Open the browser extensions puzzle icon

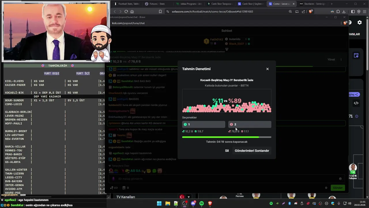[x=338, y=12]
